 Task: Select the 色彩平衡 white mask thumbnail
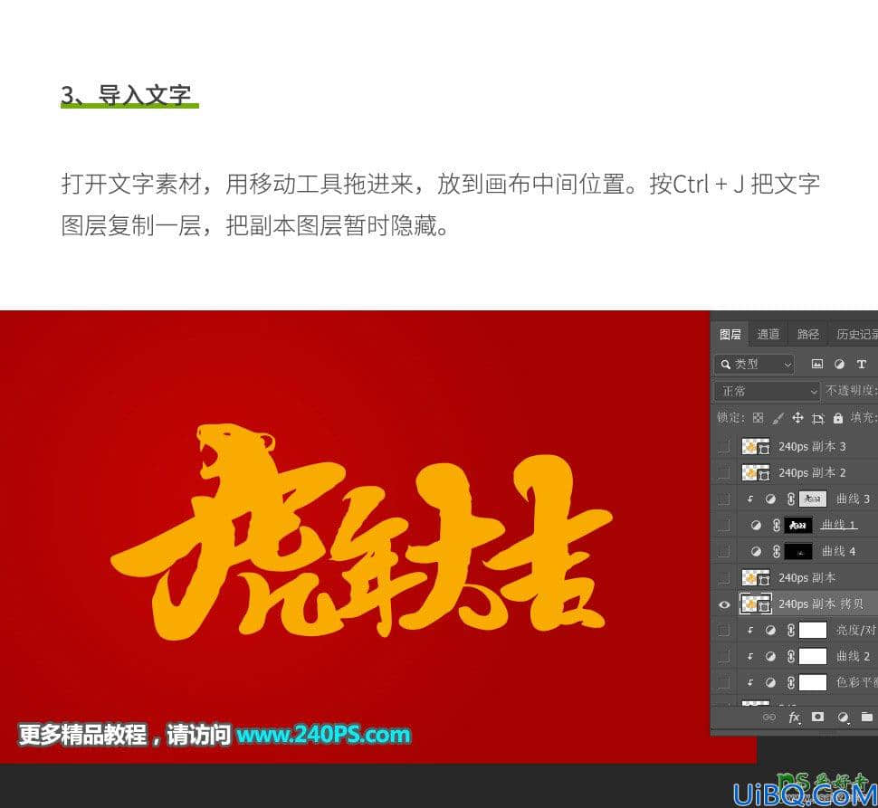point(813,682)
